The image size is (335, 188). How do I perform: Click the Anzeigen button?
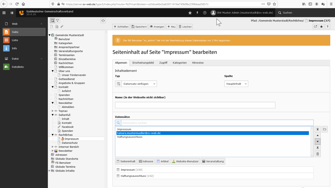[x=157, y=27]
